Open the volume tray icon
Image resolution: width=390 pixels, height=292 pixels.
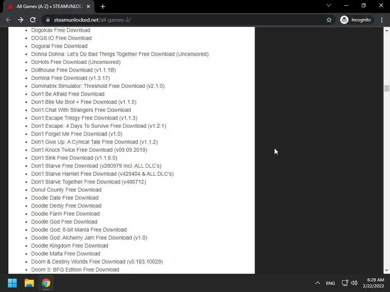point(354,283)
